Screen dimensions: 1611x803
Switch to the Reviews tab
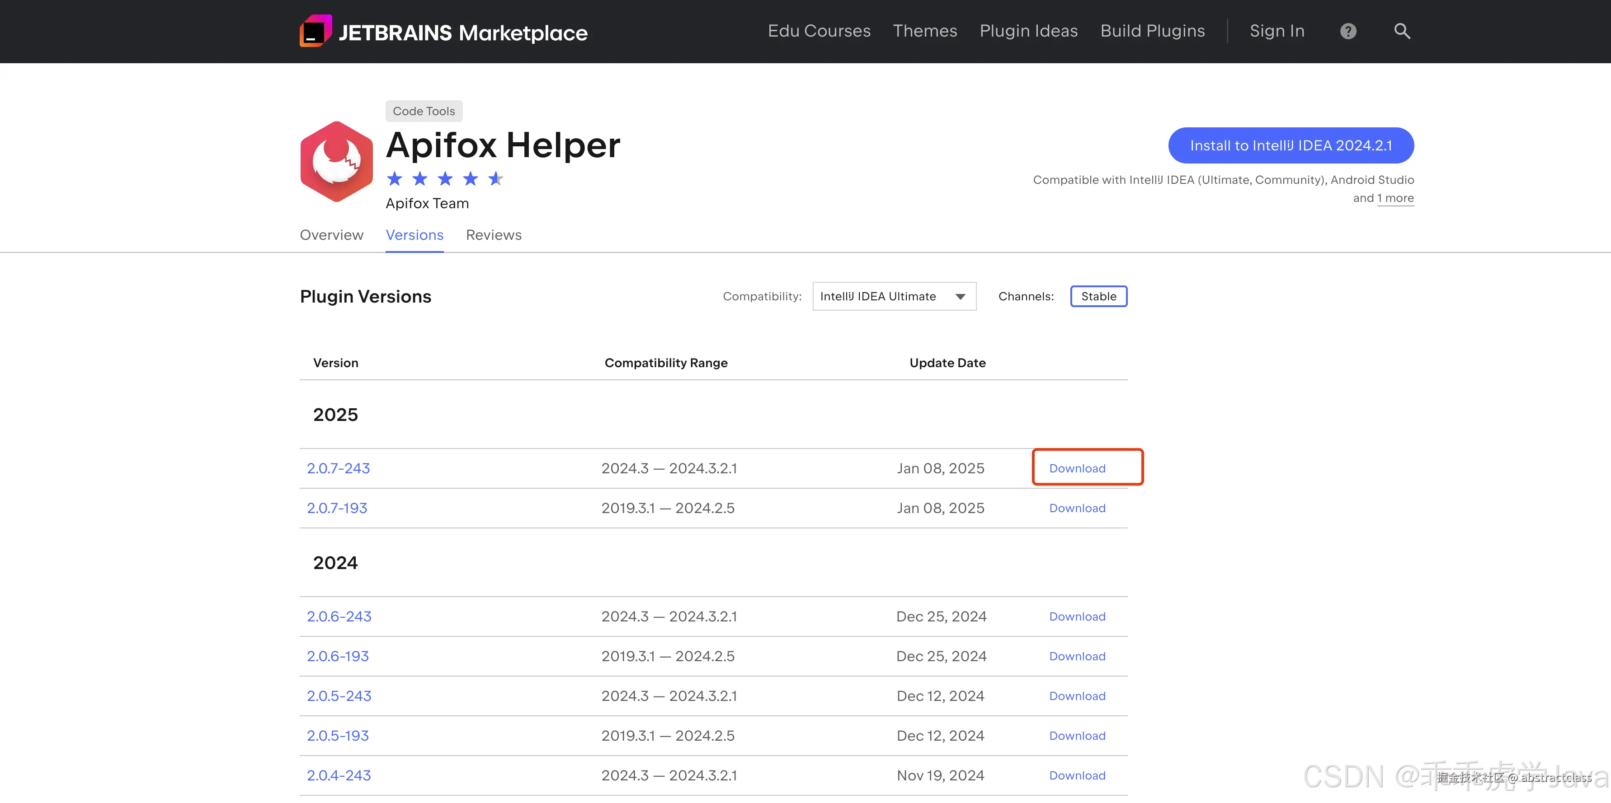494,235
